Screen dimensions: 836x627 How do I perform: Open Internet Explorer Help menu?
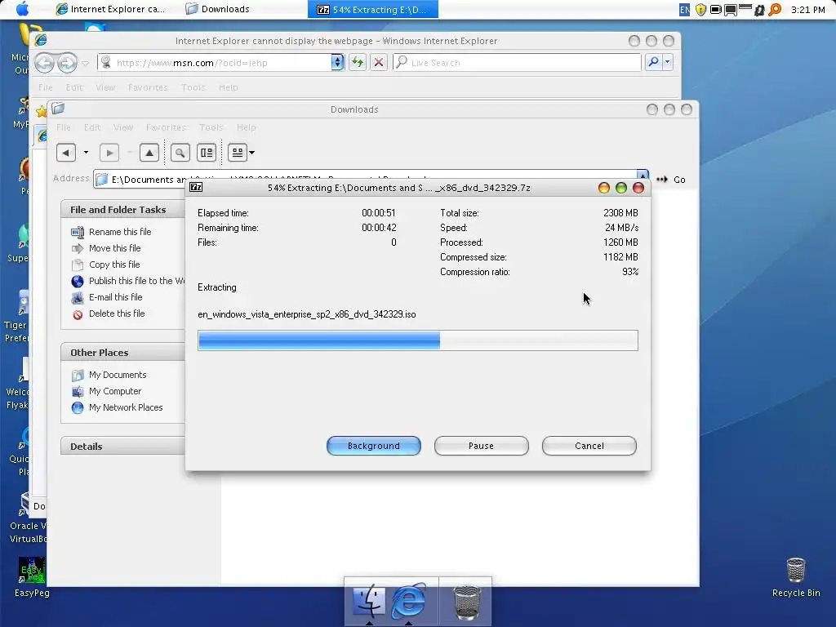click(229, 87)
